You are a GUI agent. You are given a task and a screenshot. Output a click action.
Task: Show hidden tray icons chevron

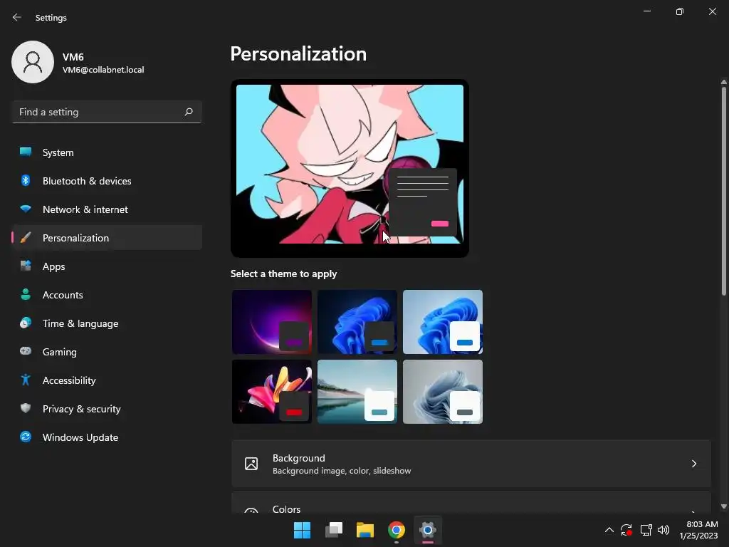pos(609,530)
